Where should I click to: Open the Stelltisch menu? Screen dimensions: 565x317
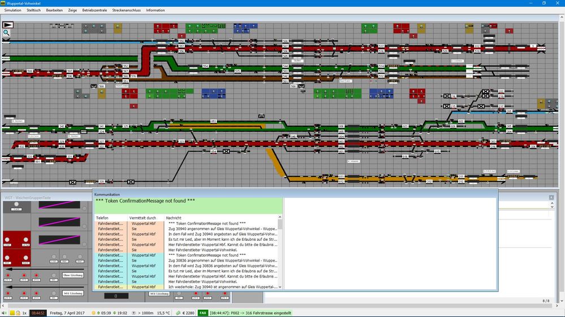click(x=33, y=10)
